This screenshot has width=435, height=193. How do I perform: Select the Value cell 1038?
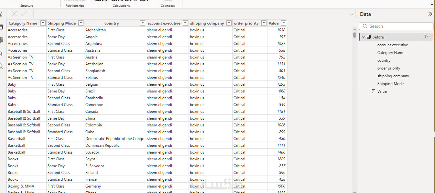[277, 30]
